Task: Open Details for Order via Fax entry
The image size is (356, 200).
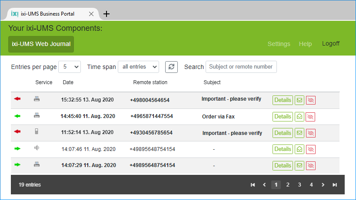Action: click(x=283, y=117)
